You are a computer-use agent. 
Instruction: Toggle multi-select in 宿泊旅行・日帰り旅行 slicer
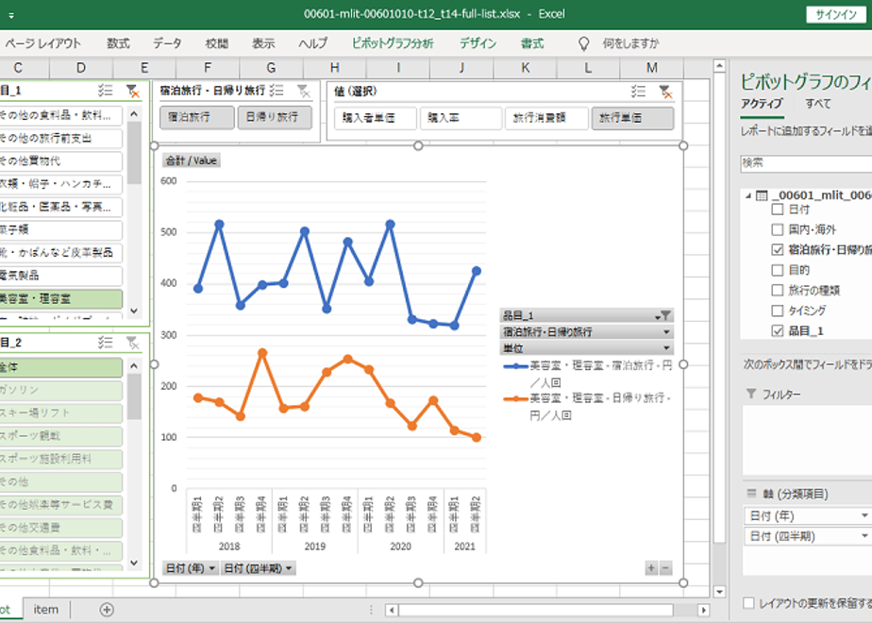[x=277, y=91]
